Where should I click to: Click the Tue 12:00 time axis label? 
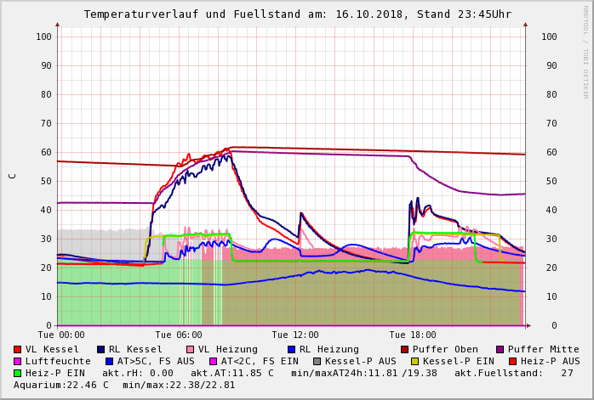coord(295,335)
